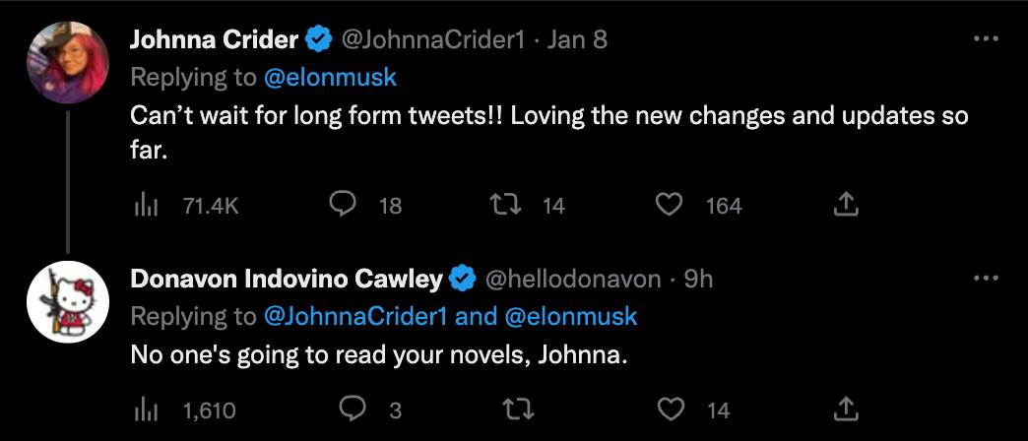Like Johnna Crider's tweet
Viewport: 1028px width, 441px height.
click(x=670, y=205)
